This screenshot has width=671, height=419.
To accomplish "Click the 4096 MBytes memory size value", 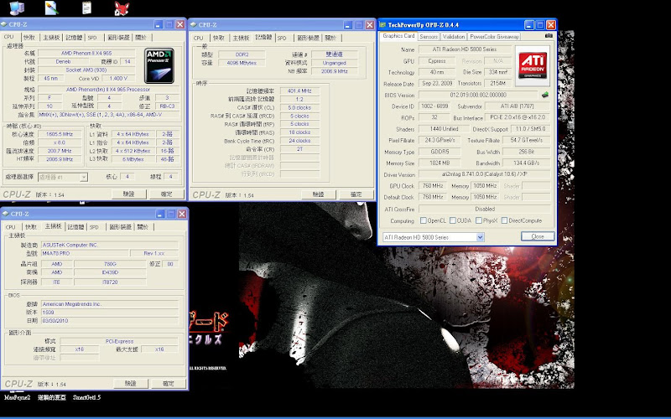I will coord(242,63).
